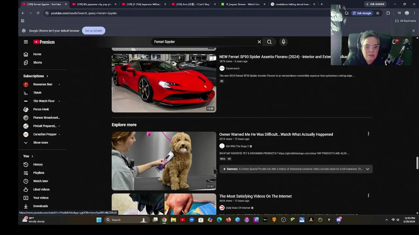Open more options for the dog grooming video
This screenshot has width=419, height=235.
(x=368, y=134)
